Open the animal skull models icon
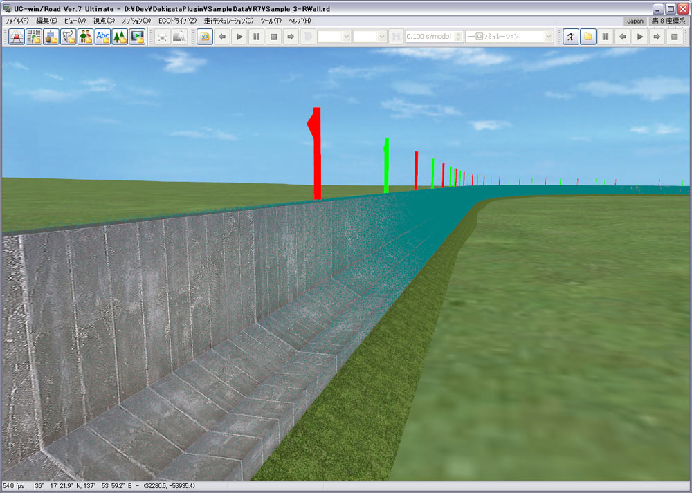692x493 pixels. [x=68, y=37]
